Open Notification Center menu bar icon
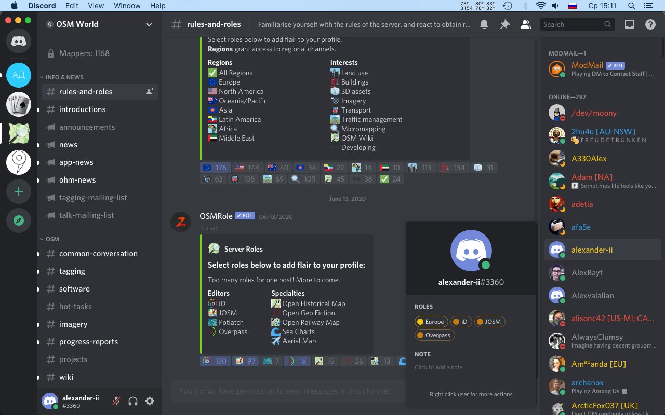The height and width of the screenshot is (415, 665). [x=647, y=6]
